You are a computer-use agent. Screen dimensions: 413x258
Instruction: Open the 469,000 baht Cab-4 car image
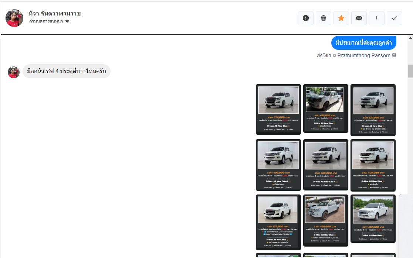pyautogui.click(x=325, y=165)
